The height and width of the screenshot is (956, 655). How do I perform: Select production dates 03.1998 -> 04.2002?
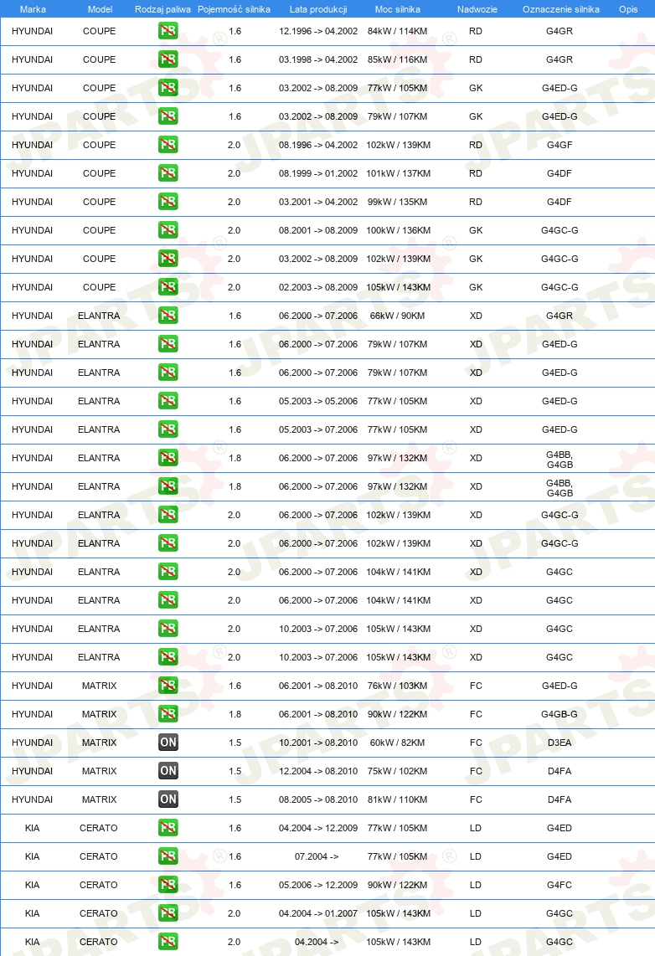(x=318, y=59)
